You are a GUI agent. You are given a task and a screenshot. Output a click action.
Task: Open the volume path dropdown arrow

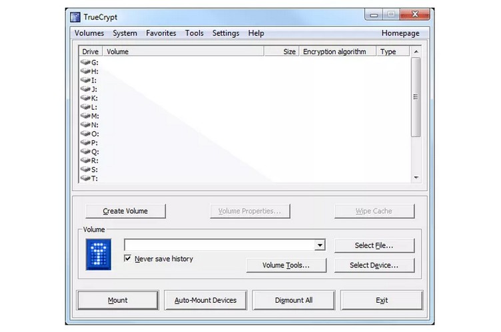pyautogui.click(x=320, y=245)
